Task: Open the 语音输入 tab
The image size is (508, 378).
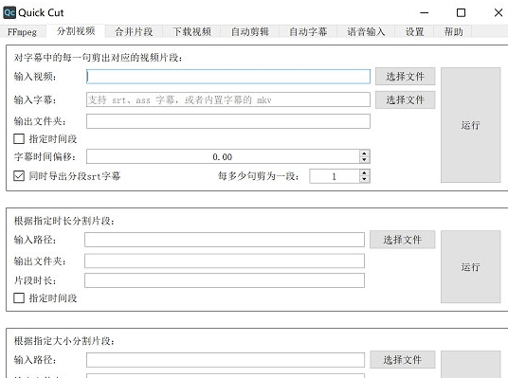Action: coord(366,32)
